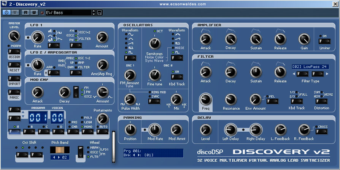Click the Pitch Bend slider
The width and height of the screenshot is (340, 170).
click(60, 150)
